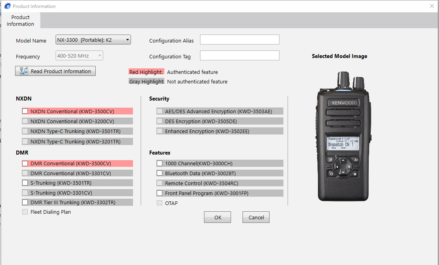Toggle the OTAP checkbox
The image size is (439, 265).
coord(160,203)
